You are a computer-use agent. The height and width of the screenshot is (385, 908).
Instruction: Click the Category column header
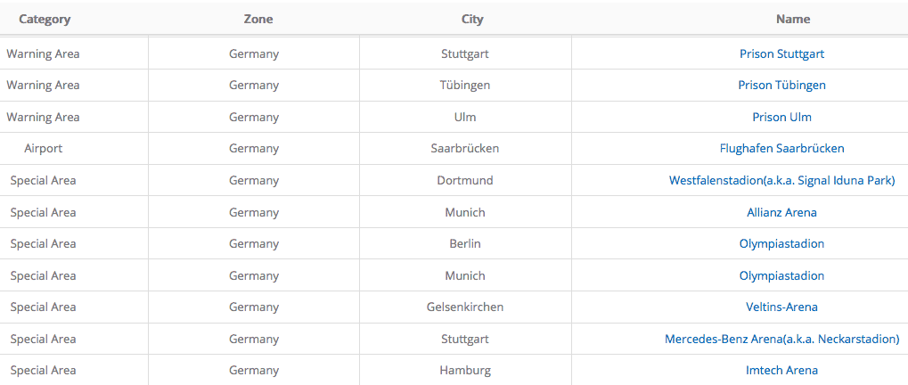[45, 19]
